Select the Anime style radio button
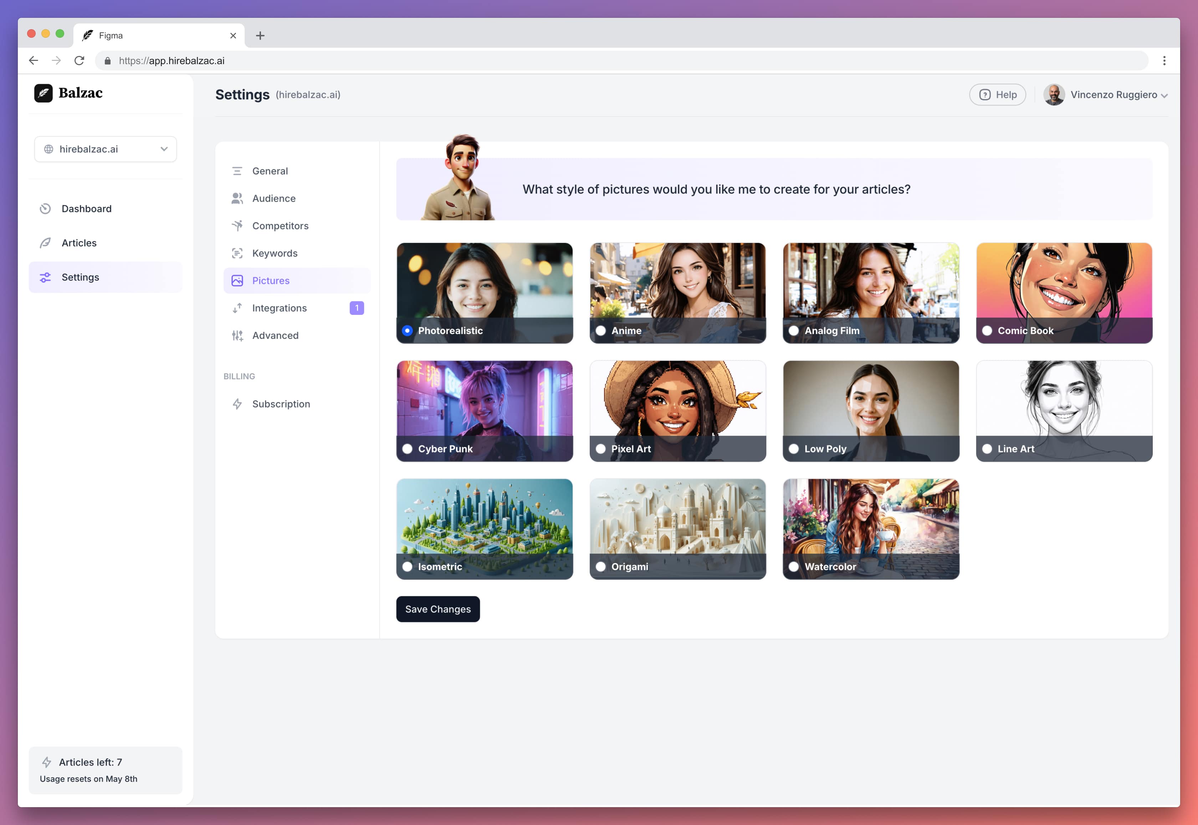This screenshot has height=825, width=1198. [x=600, y=331]
